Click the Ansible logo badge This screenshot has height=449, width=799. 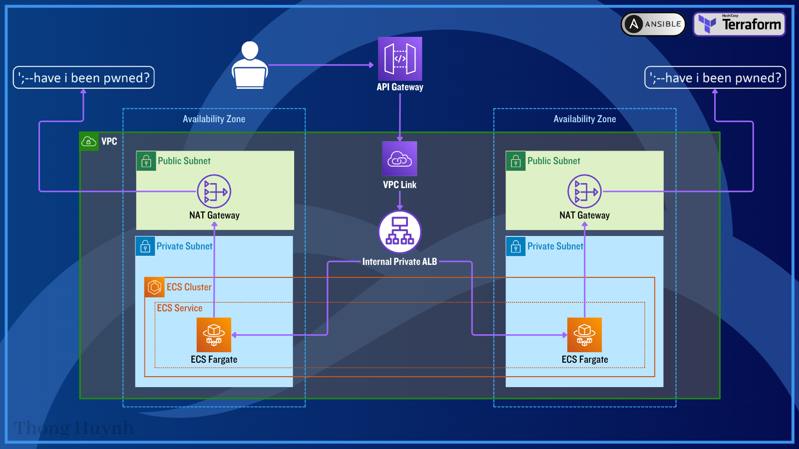653,24
